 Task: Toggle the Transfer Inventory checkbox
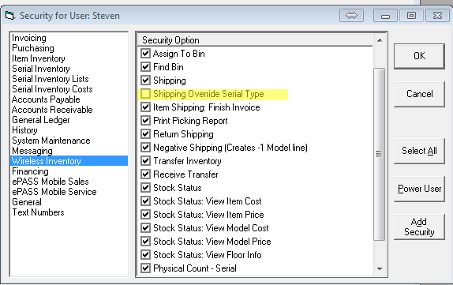coord(145,161)
